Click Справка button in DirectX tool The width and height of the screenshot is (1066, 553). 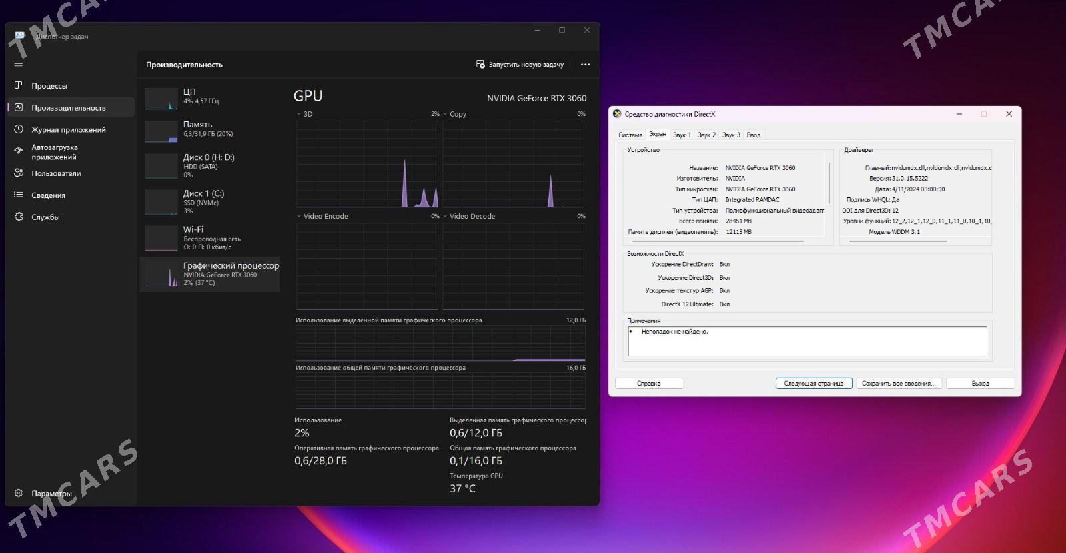coord(649,384)
